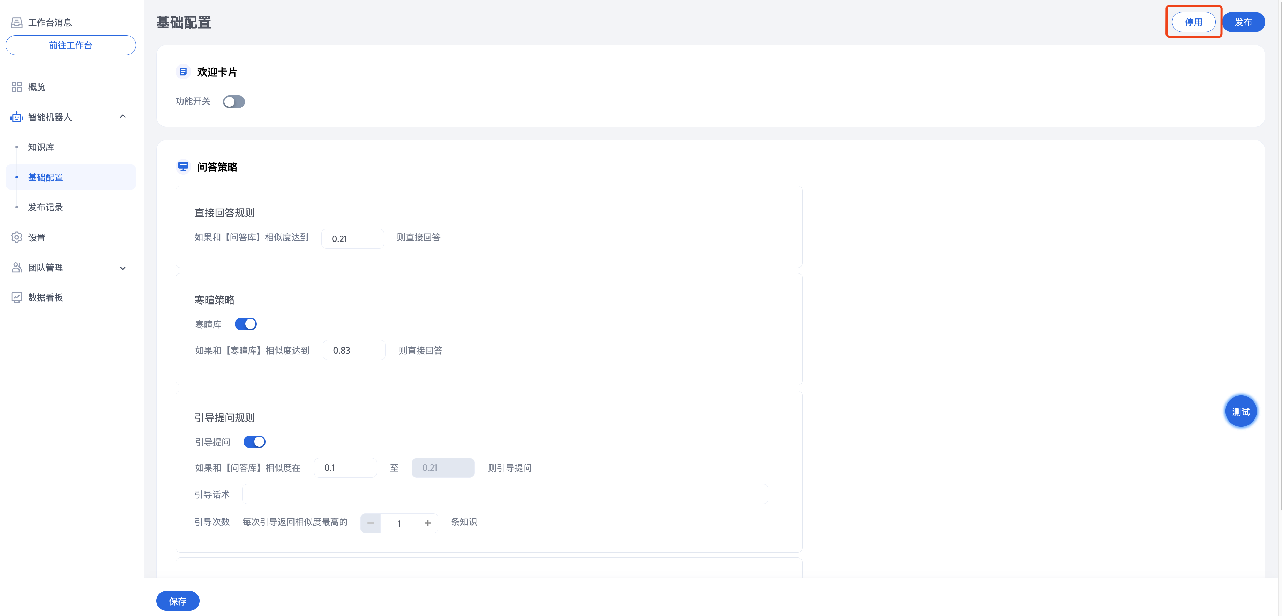Go to 发布记录 menu item
Screen dimensions: 1282x616
(x=45, y=208)
